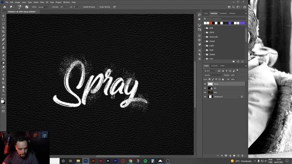
Task: Select the Move tool
Action: [3, 16]
